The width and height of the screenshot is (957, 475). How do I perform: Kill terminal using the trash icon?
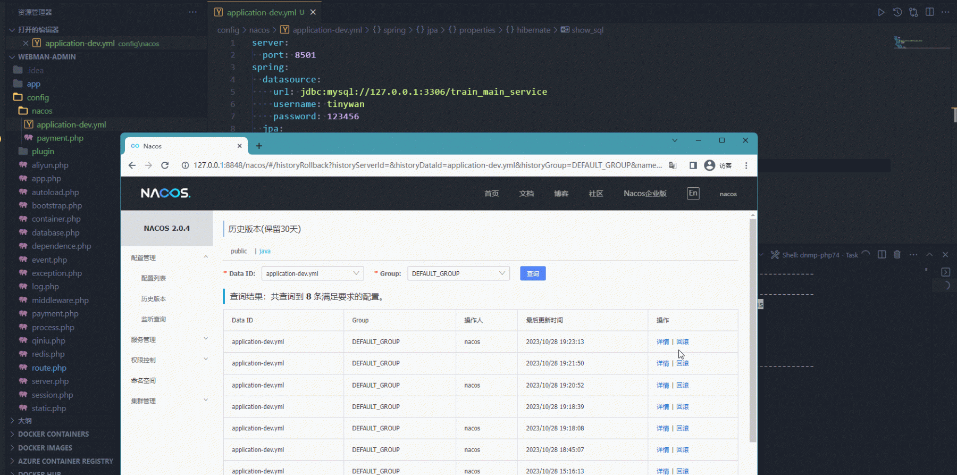point(897,255)
